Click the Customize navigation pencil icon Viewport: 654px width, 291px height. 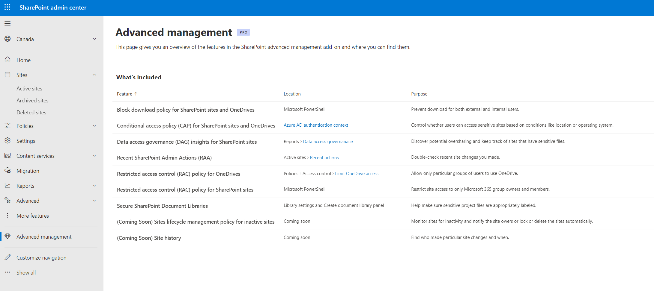7,257
